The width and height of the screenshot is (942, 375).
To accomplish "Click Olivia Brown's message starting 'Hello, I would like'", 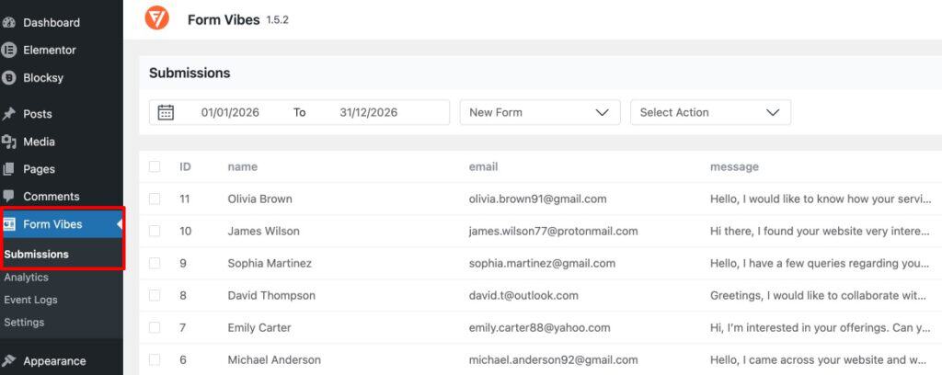I will click(x=821, y=199).
